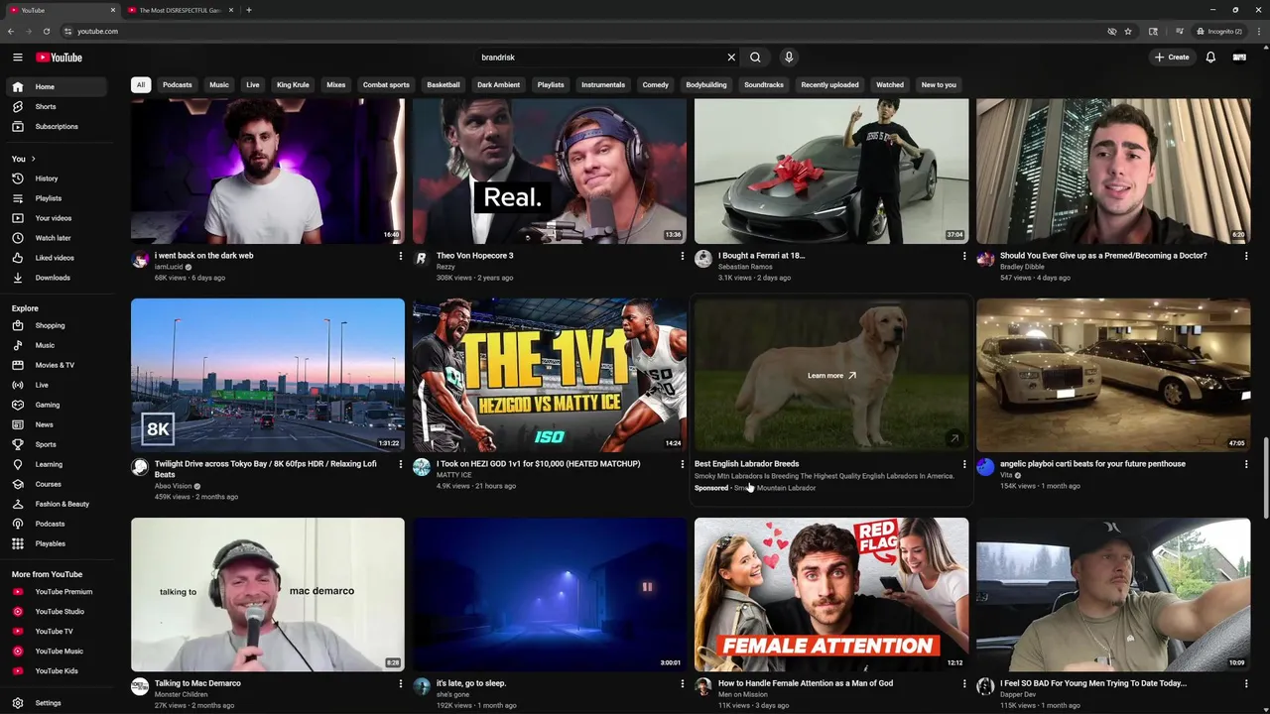1270x714 pixels.
Task: Go to Home in sidebar
Action: click(59, 87)
